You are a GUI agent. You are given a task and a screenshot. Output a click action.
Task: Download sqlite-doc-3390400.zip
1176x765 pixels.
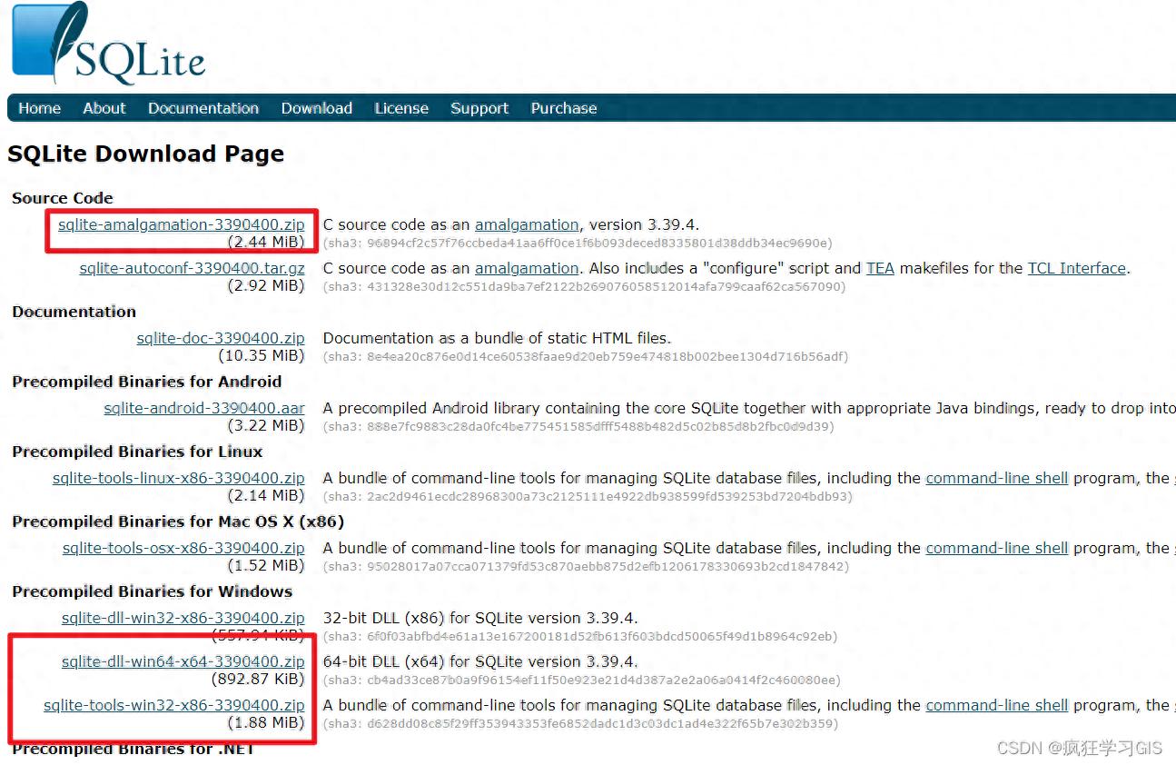(x=221, y=338)
